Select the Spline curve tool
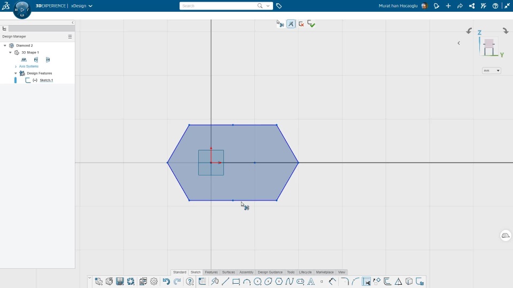 (290, 282)
